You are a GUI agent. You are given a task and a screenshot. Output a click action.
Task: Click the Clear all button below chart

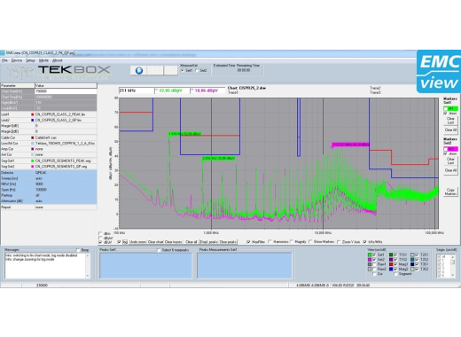tap(191, 242)
